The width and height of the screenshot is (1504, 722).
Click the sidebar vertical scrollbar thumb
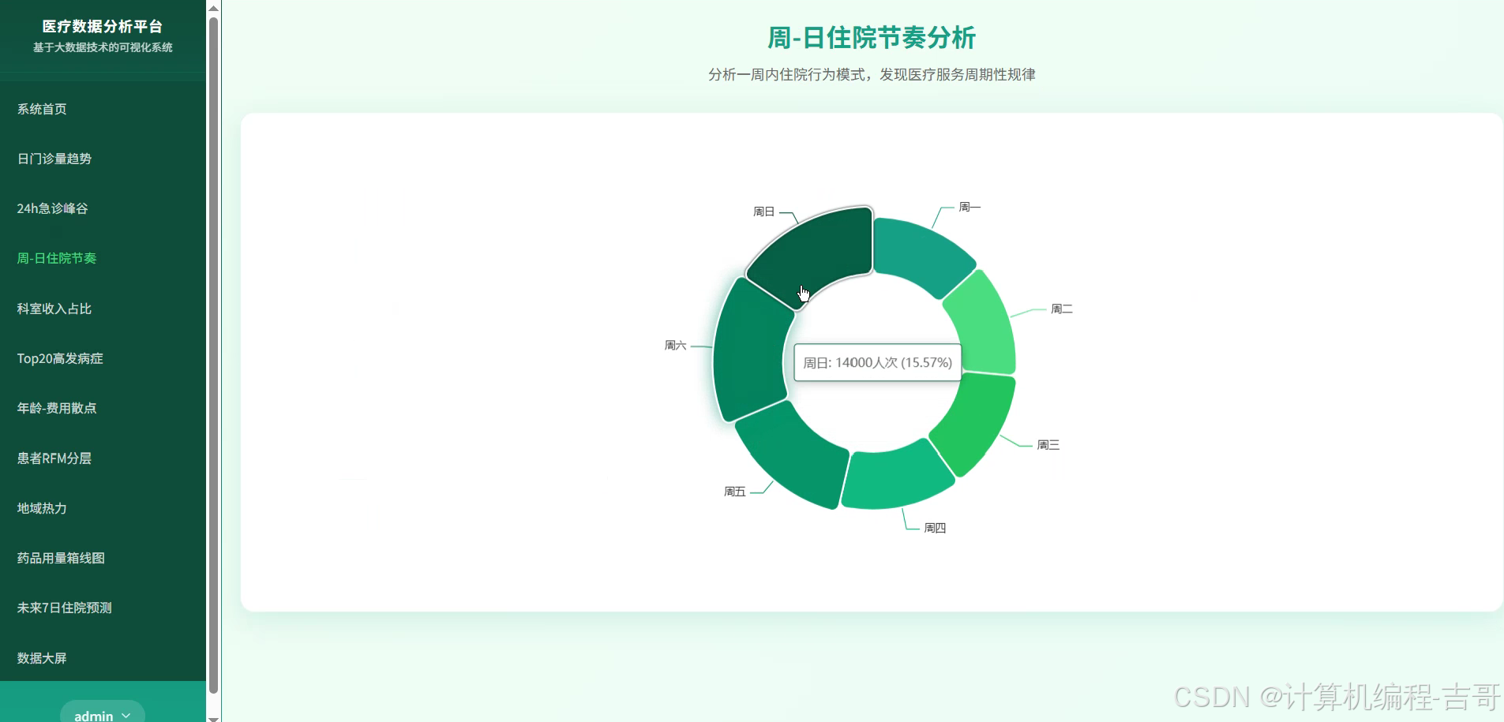click(213, 355)
